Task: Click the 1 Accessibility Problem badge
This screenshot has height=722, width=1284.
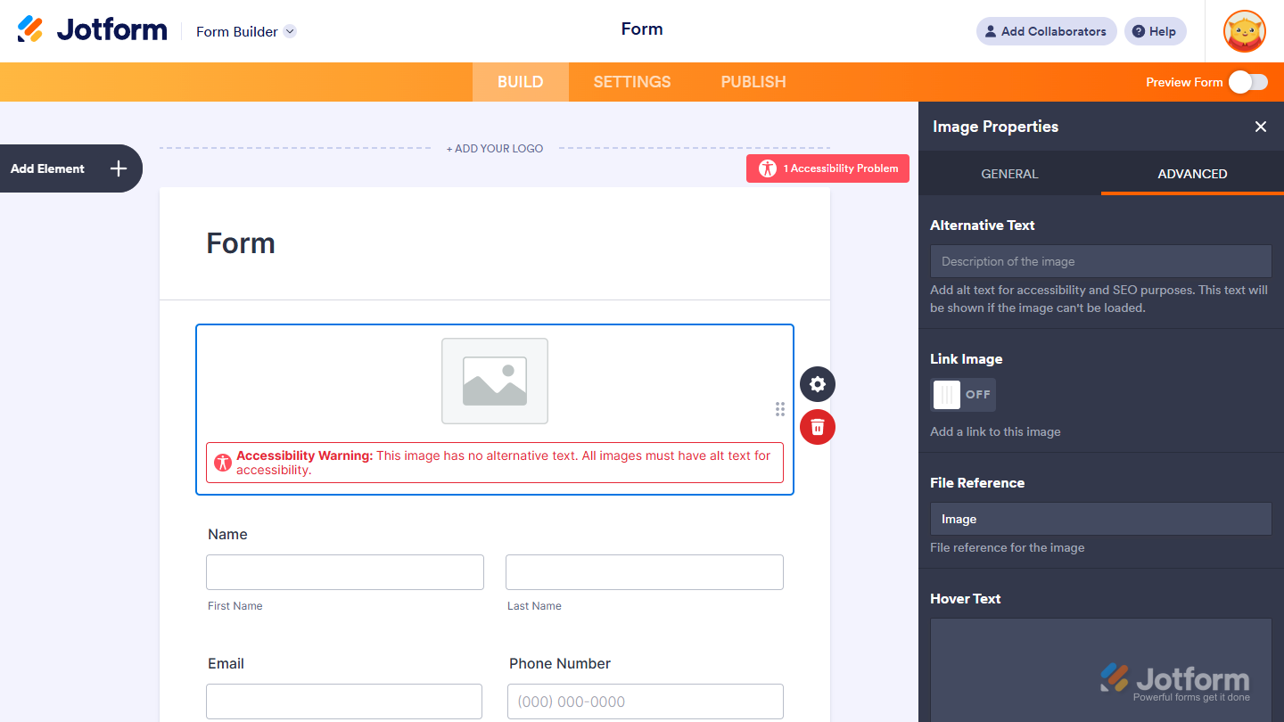Action: (x=827, y=168)
